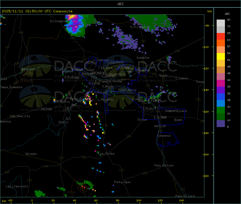Screen dimensions: 241x204
Task: Click the 'Cda_Amarilla' map label
Action: (20, 116)
